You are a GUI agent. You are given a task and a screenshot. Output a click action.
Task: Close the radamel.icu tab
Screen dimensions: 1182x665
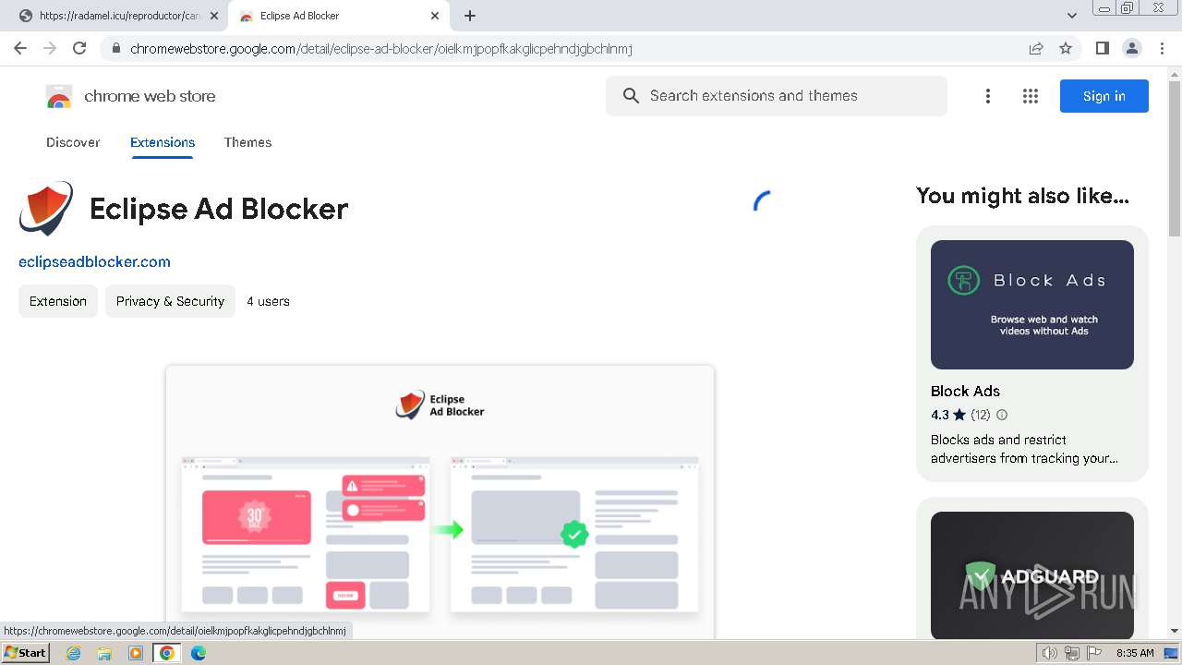tap(214, 16)
